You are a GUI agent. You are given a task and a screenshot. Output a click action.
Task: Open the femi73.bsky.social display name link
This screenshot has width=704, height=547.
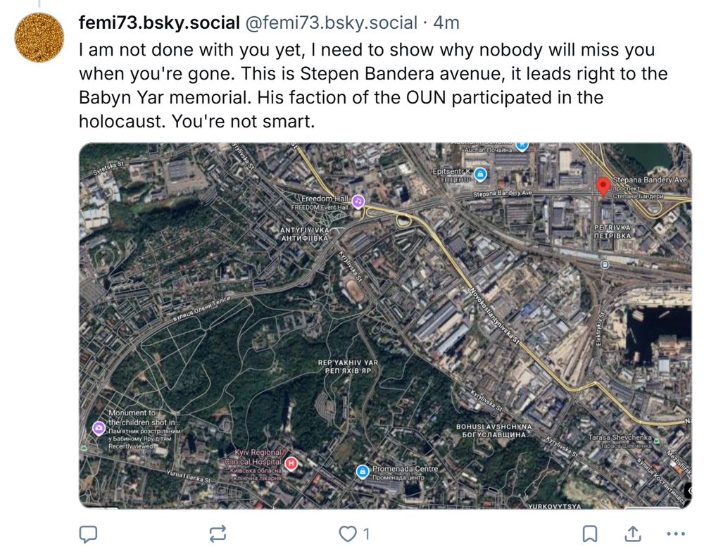click(159, 23)
